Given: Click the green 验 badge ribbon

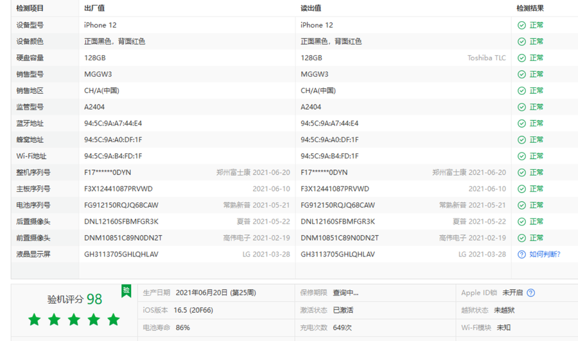Looking at the screenshot, I should (127, 290).
